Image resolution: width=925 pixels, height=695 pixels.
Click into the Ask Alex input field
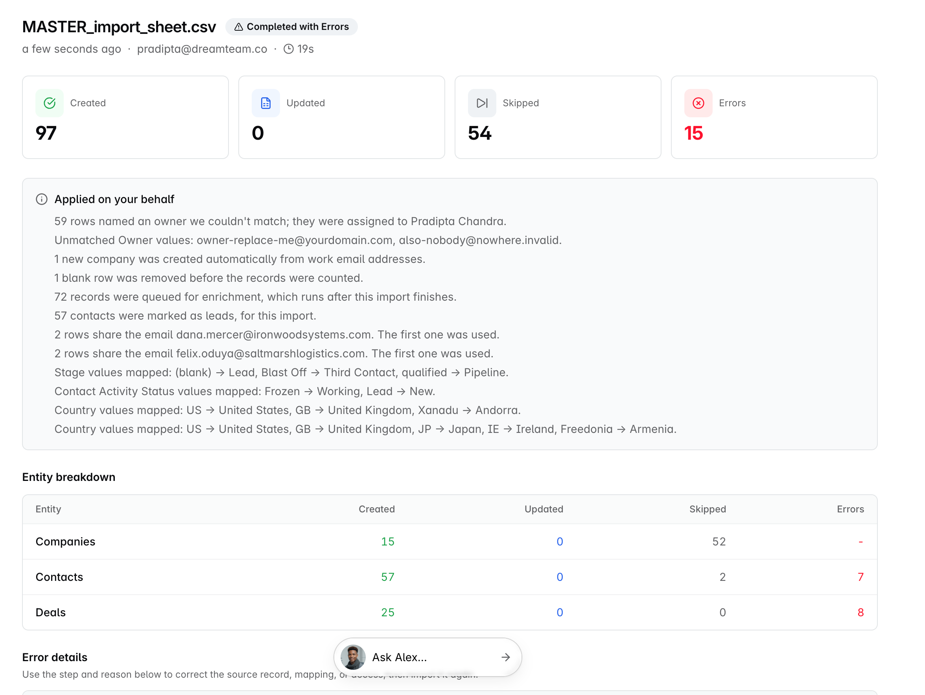[x=433, y=657]
